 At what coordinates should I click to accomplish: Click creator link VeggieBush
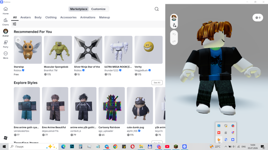[141, 70]
